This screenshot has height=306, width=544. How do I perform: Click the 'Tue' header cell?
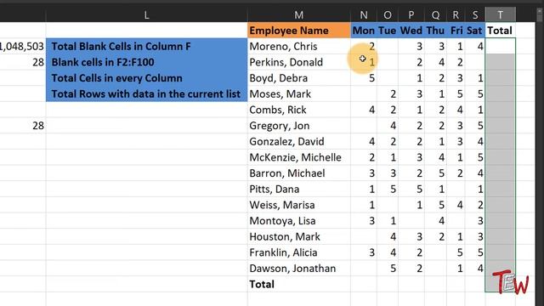[388, 31]
